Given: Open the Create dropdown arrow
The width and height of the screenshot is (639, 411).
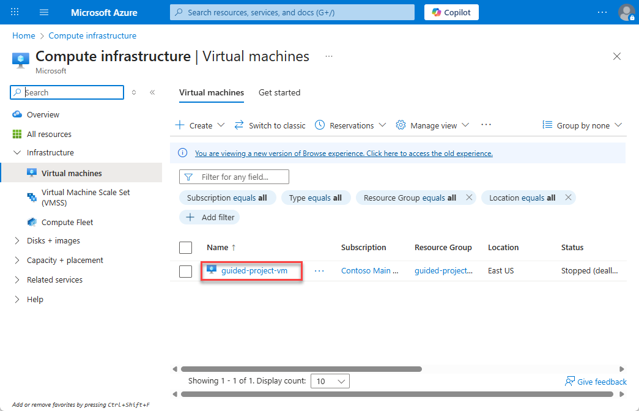Looking at the screenshot, I should pyautogui.click(x=221, y=125).
